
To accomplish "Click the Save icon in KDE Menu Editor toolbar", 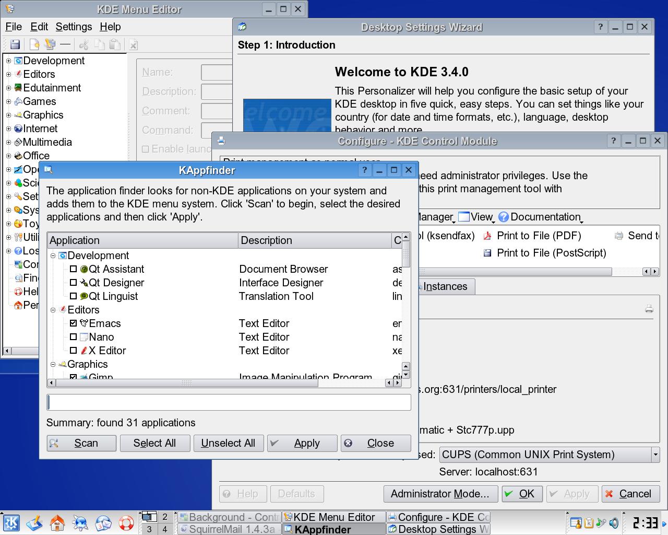I will coord(15,45).
